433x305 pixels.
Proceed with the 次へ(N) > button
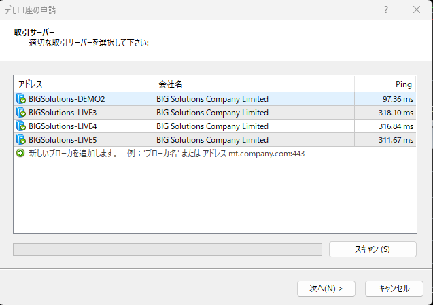coord(326,289)
